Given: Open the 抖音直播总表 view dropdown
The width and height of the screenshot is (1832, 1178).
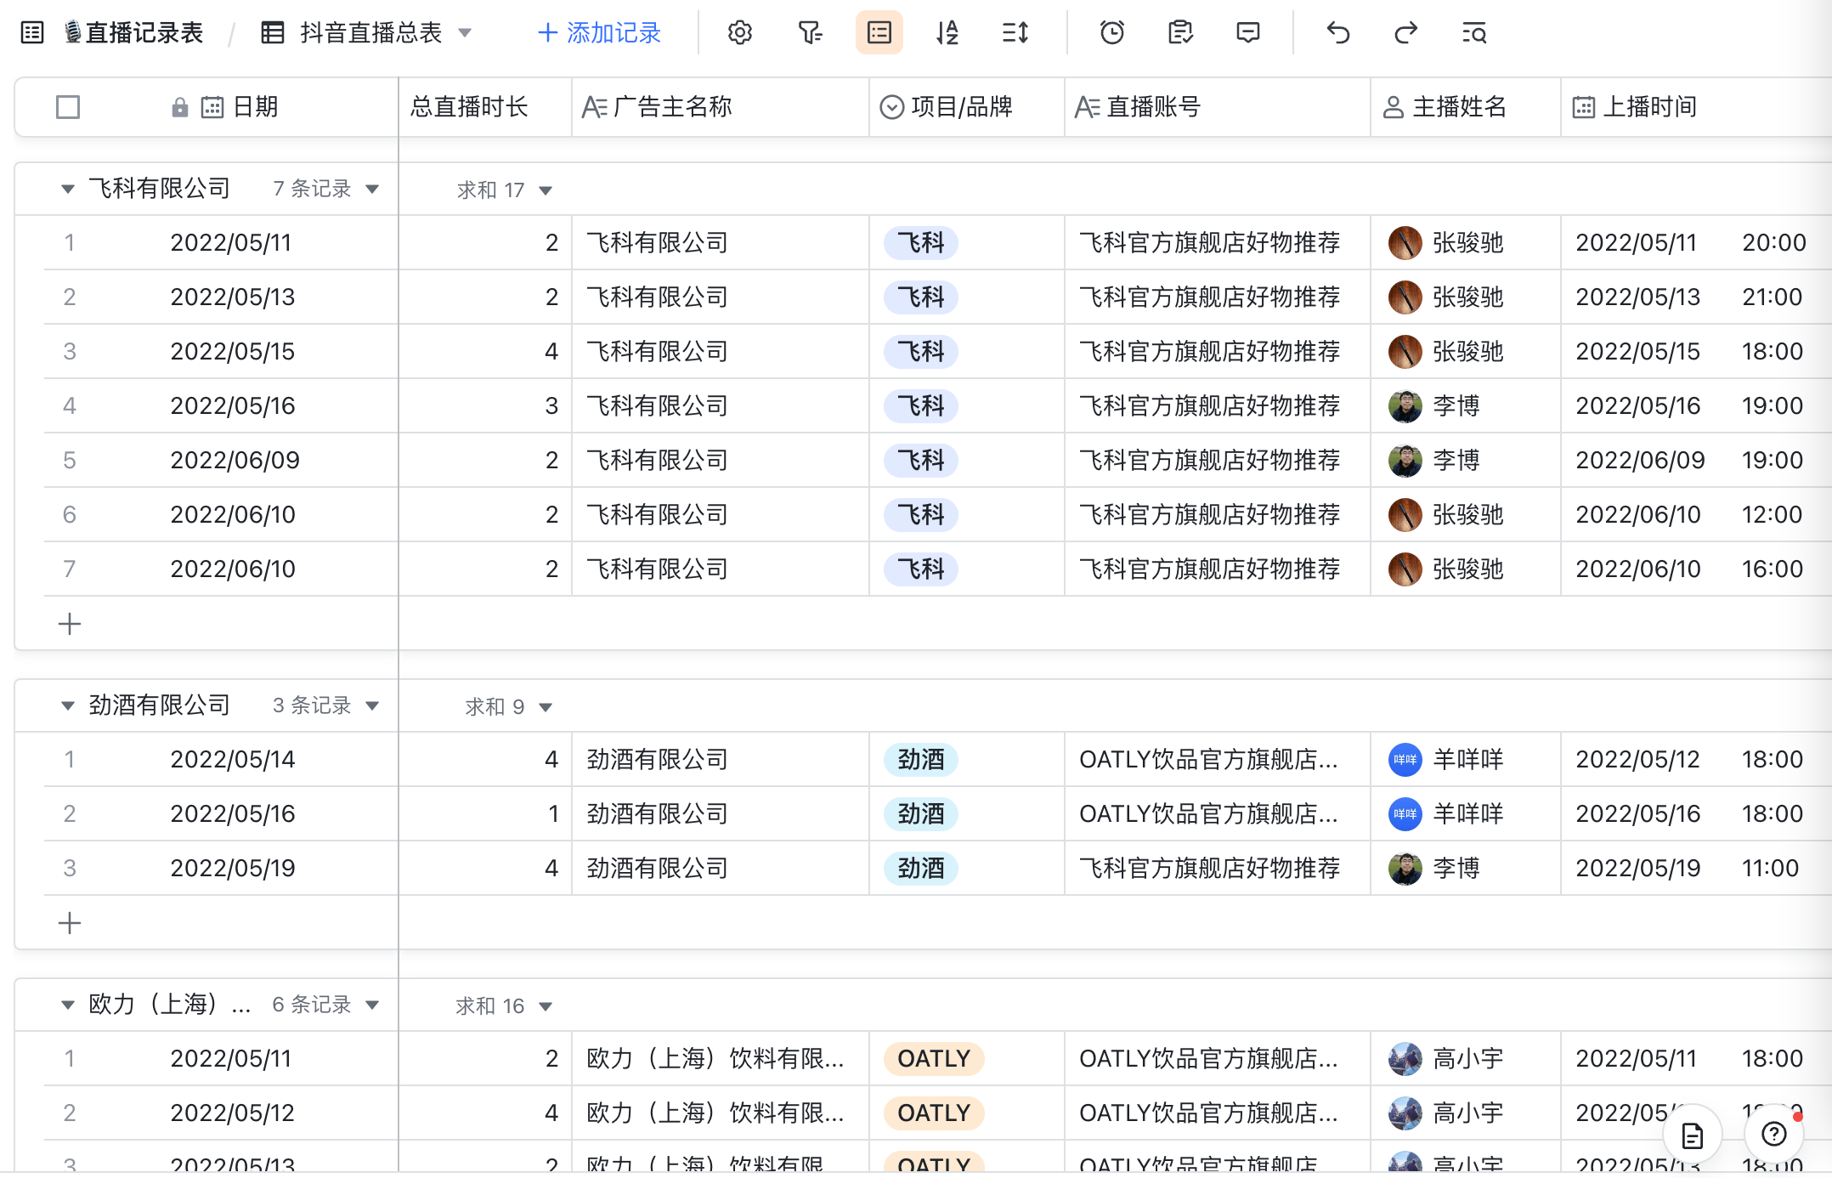Looking at the screenshot, I should coord(464,33).
